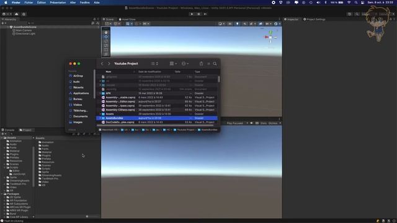Viewport: 397px width, 223px height.
Task: Switch to the Project tab
Action: tap(25, 130)
